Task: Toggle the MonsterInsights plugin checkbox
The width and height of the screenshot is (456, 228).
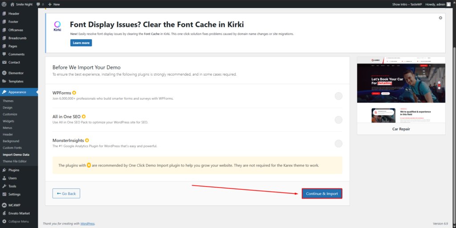Action: coord(338,143)
